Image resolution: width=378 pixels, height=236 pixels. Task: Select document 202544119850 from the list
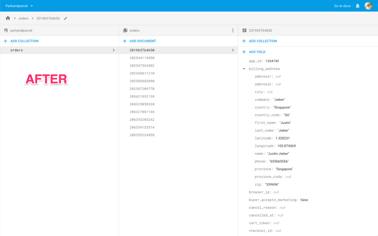(142, 58)
